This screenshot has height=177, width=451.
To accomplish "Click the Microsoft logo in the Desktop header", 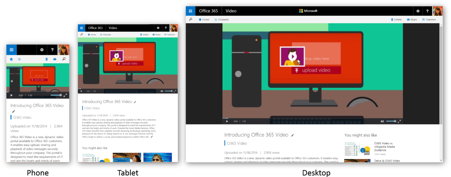I will coord(308,11).
